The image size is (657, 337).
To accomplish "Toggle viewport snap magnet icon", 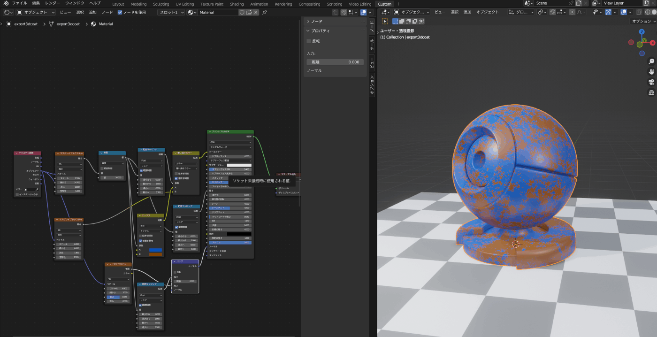I will point(553,12).
